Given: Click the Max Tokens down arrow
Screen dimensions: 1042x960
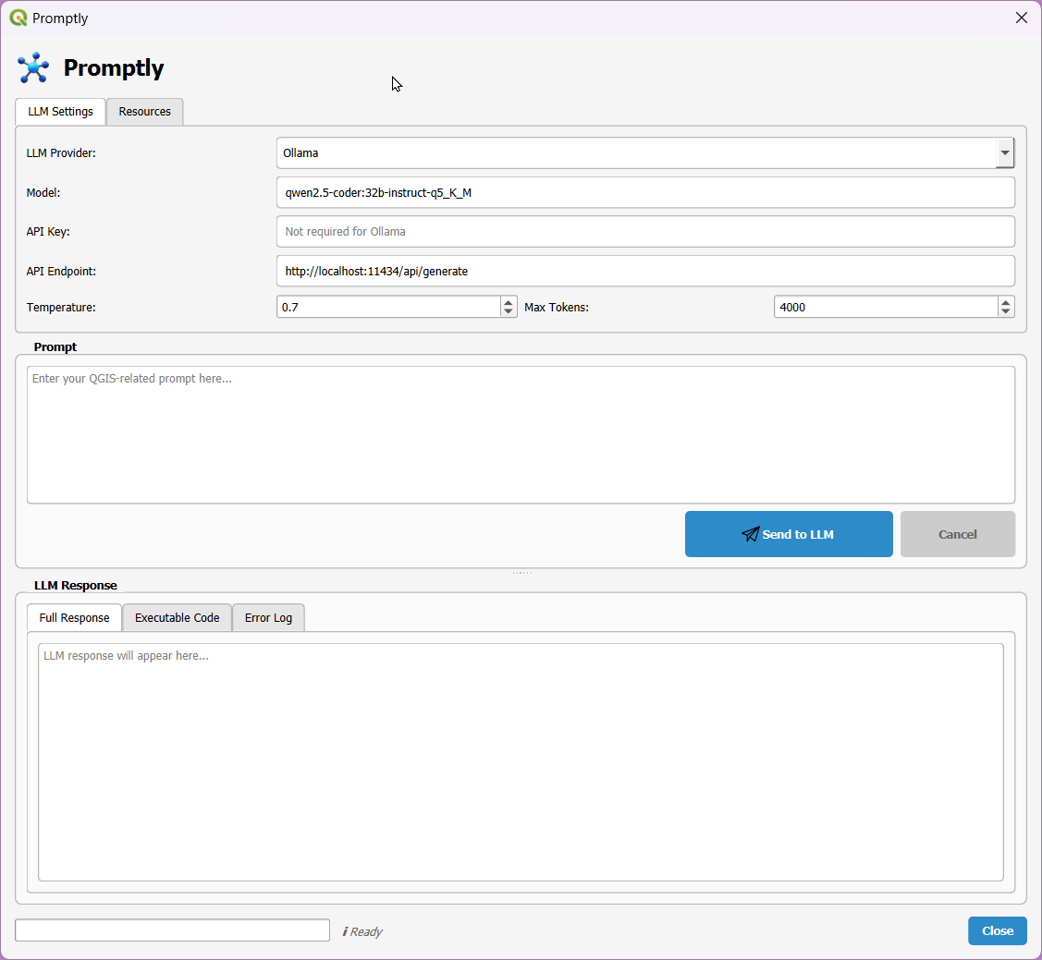Looking at the screenshot, I should point(1005,311).
